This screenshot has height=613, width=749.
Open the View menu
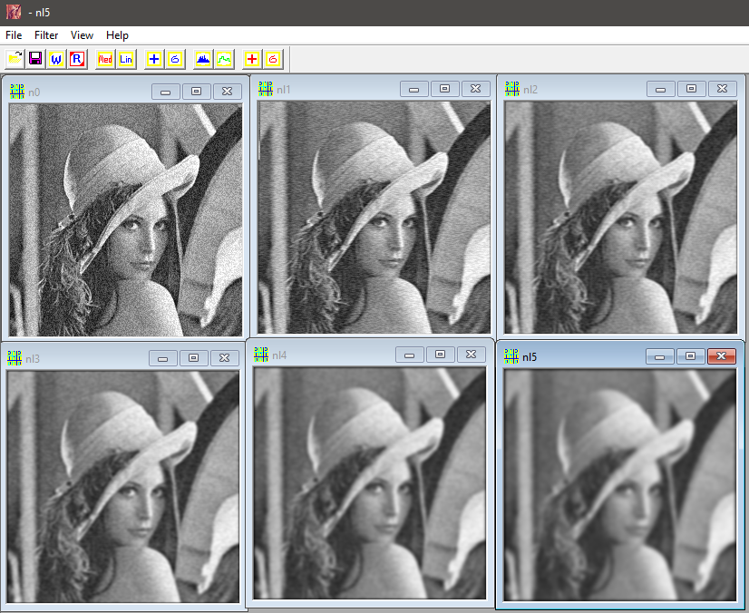coord(82,35)
